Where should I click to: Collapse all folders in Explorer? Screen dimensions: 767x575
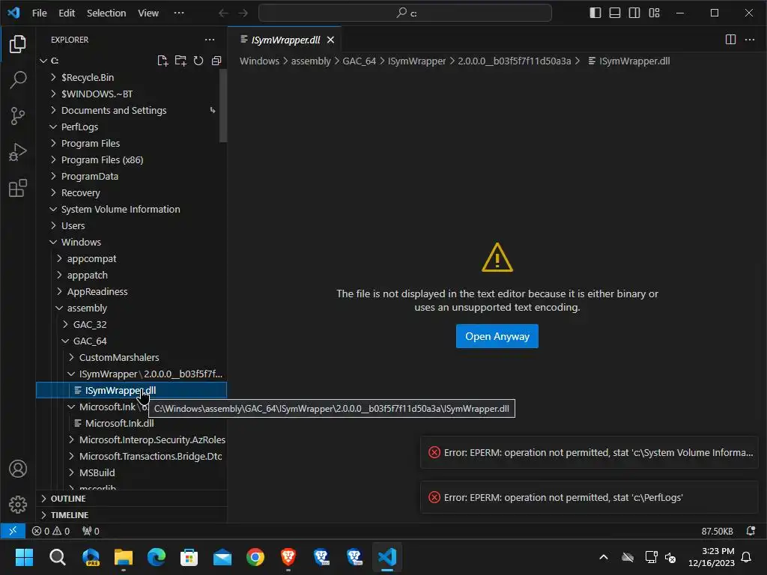pyautogui.click(x=216, y=61)
